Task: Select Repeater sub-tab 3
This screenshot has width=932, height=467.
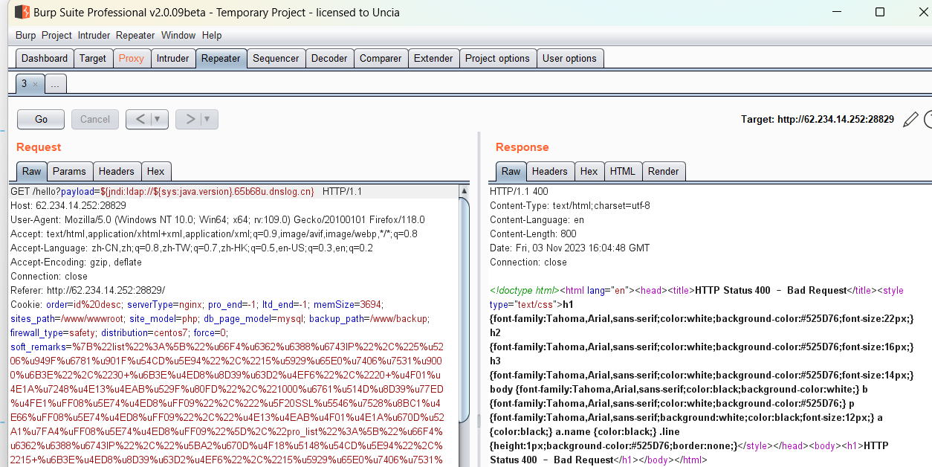Action: pos(25,84)
